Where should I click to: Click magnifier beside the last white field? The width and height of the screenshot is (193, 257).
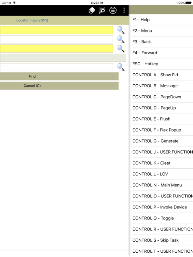click(x=121, y=67)
